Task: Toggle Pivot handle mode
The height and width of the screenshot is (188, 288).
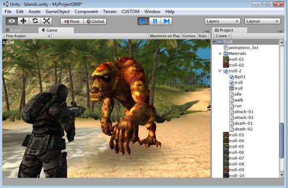Action: click(72, 21)
